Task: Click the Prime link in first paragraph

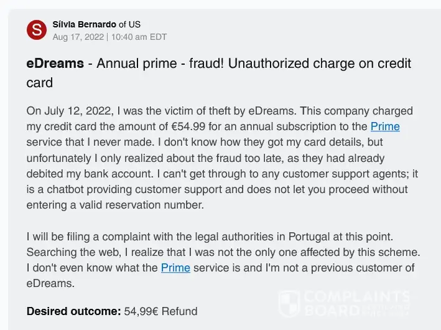Action: click(385, 126)
